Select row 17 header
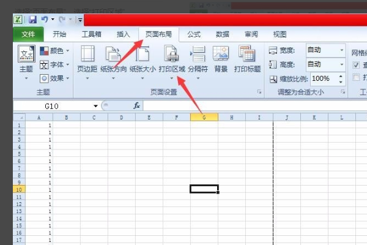The image size is (367, 245). click(19, 240)
